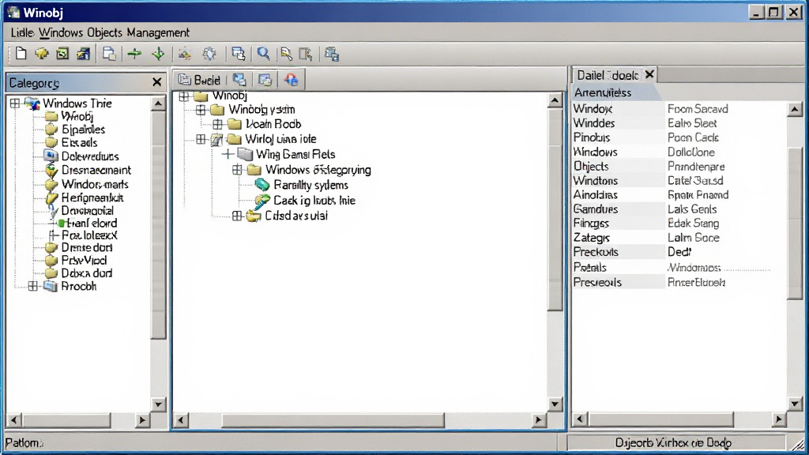809x455 pixels.
Task: Expand the Ucain Rodb folder node
Action: pyautogui.click(x=218, y=124)
